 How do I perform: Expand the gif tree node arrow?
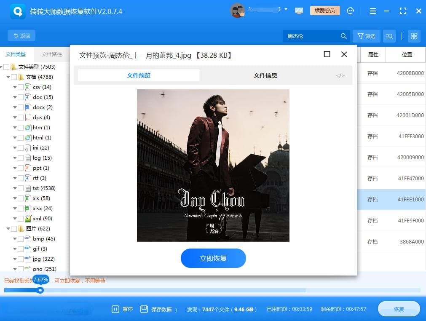pyautogui.click(x=15, y=249)
